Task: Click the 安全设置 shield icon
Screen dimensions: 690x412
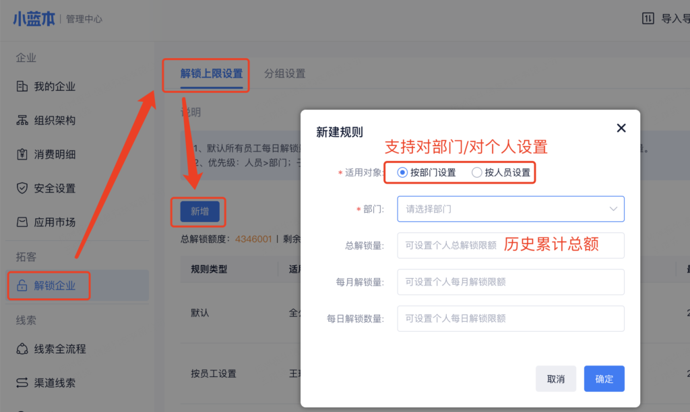Action: tap(22, 188)
